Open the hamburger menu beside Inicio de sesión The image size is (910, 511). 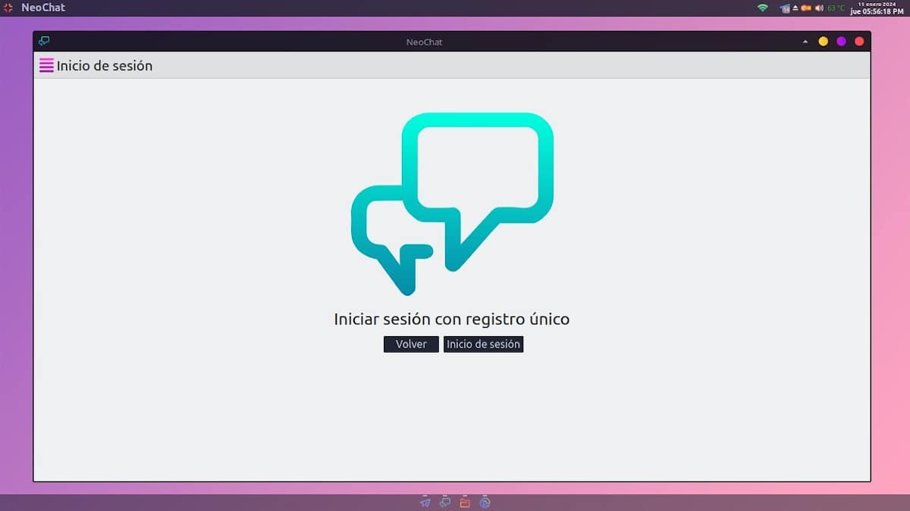pos(46,66)
